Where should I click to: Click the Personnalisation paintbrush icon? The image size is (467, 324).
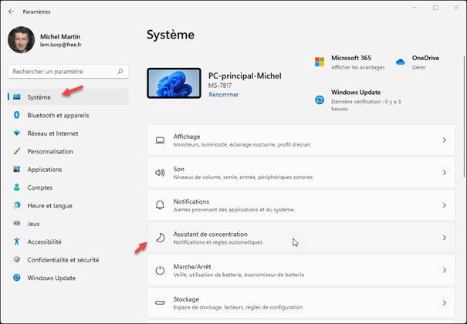pos(16,151)
